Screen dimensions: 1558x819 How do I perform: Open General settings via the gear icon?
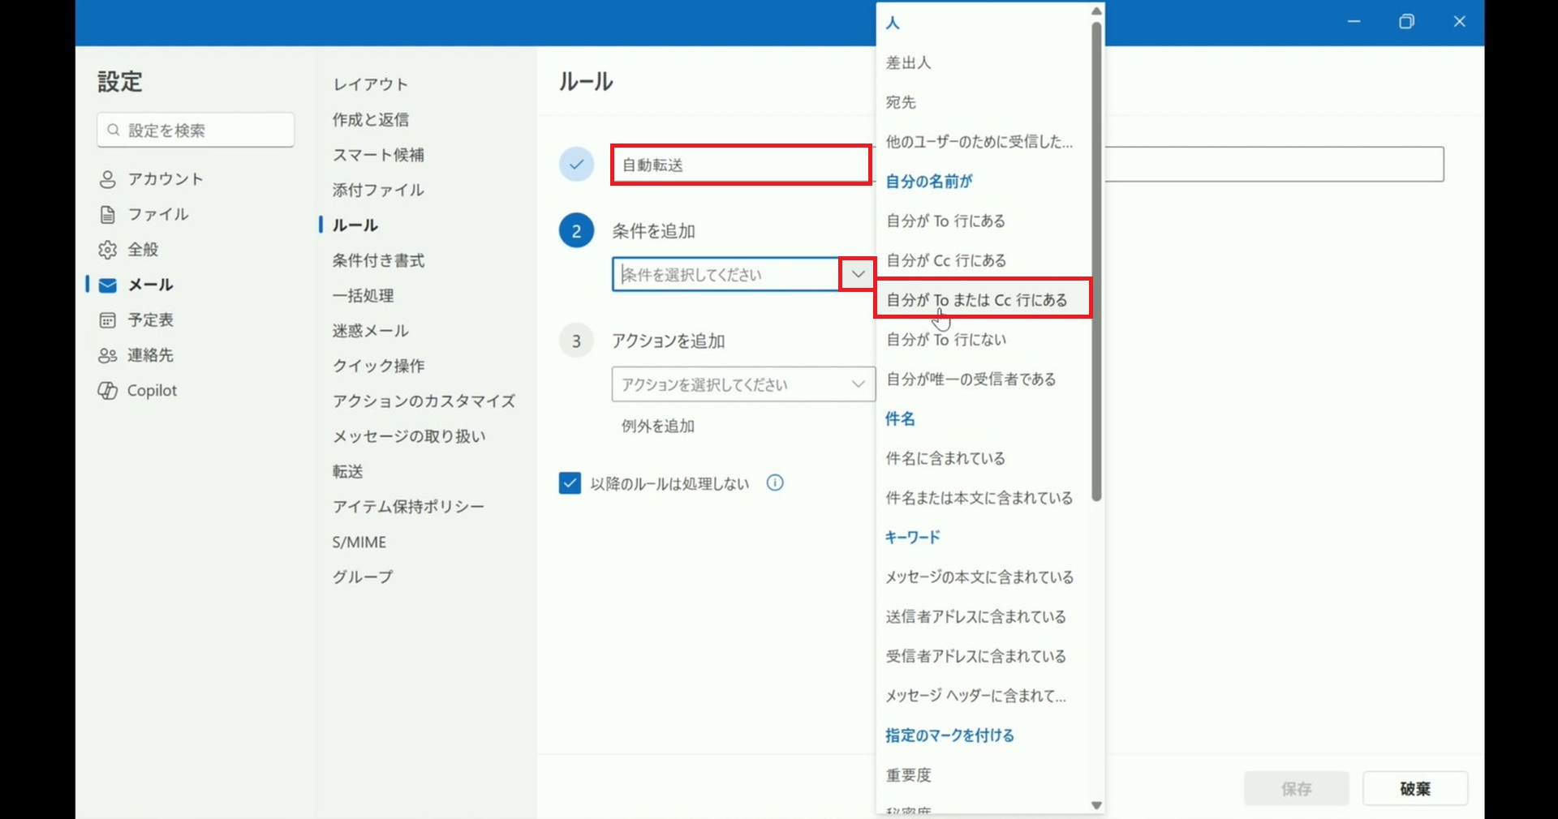click(107, 250)
